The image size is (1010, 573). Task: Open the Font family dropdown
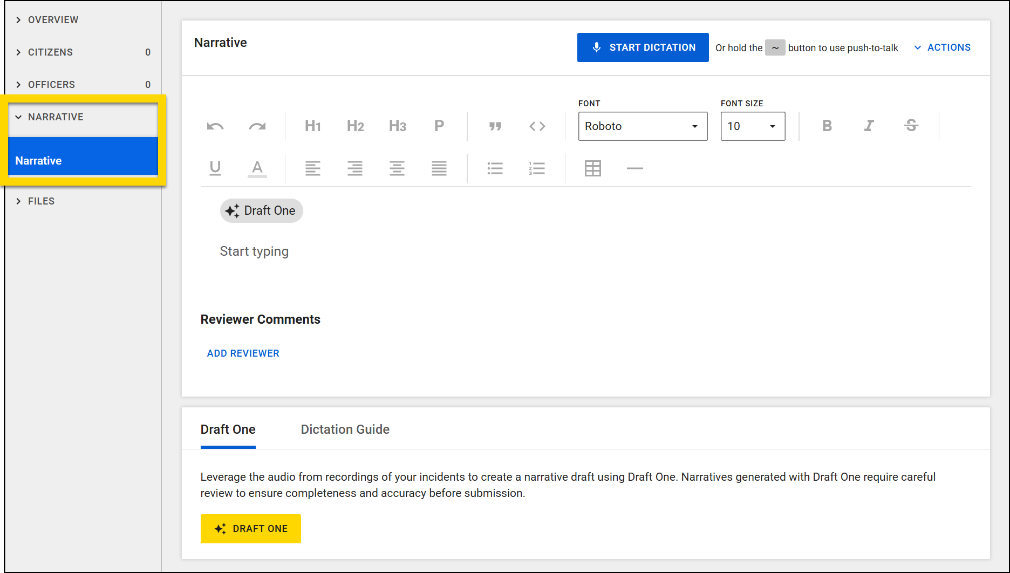click(x=642, y=126)
